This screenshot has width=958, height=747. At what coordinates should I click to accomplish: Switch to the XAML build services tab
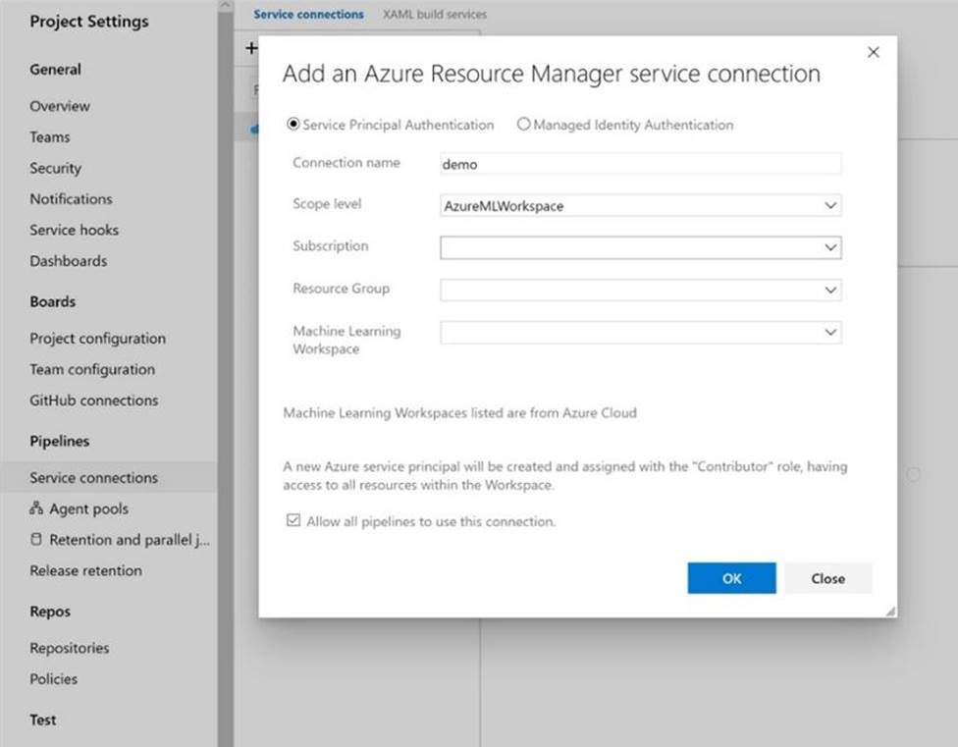pyautogui.click(x=434, y=15)
